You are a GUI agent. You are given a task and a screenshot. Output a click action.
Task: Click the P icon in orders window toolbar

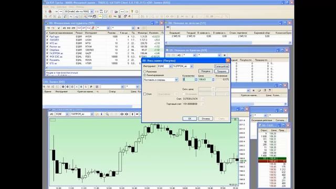pyautogui.click(x=91, y=87)
